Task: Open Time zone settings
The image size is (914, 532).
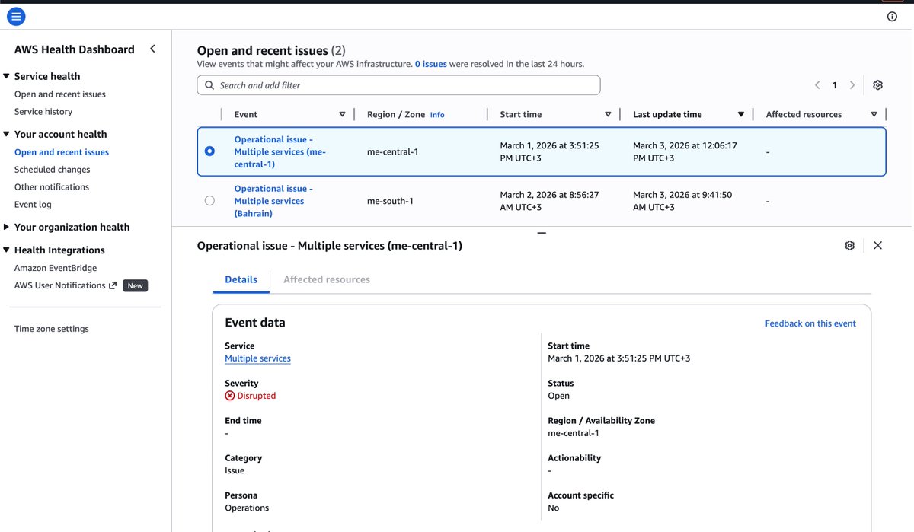Action: [52, 329]
